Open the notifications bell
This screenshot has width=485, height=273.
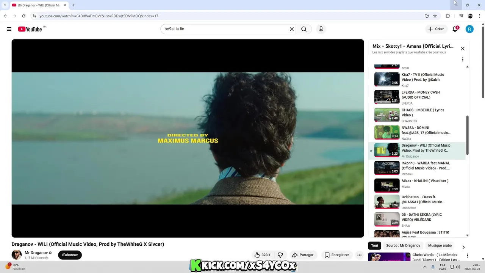tap(455, 29)
